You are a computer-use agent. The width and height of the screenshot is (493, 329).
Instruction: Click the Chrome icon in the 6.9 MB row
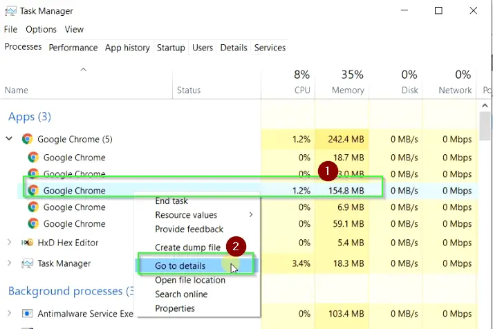[x=33, y=207]
